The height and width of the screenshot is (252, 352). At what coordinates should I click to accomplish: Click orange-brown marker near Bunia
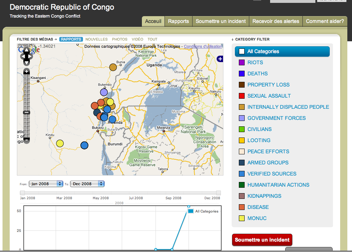[113, 67]
